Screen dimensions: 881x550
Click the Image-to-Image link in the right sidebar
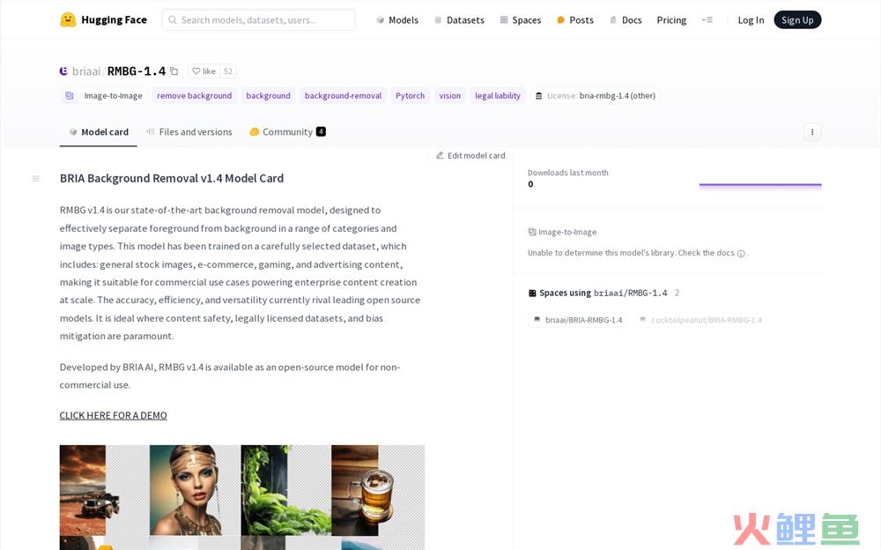562,233
